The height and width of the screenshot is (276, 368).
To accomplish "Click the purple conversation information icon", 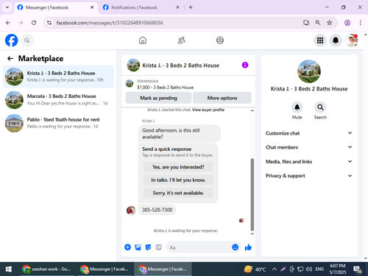I will 245,65.
